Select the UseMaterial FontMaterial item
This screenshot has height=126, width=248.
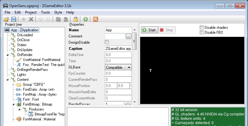click(x=42, y=60)
